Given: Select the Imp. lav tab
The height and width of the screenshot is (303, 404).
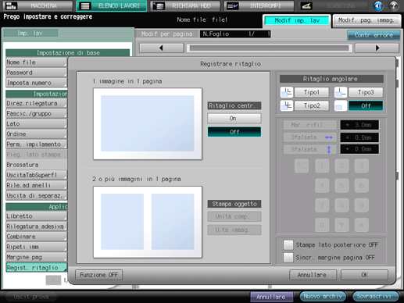Looking at the screenshot, I should 30,34.
